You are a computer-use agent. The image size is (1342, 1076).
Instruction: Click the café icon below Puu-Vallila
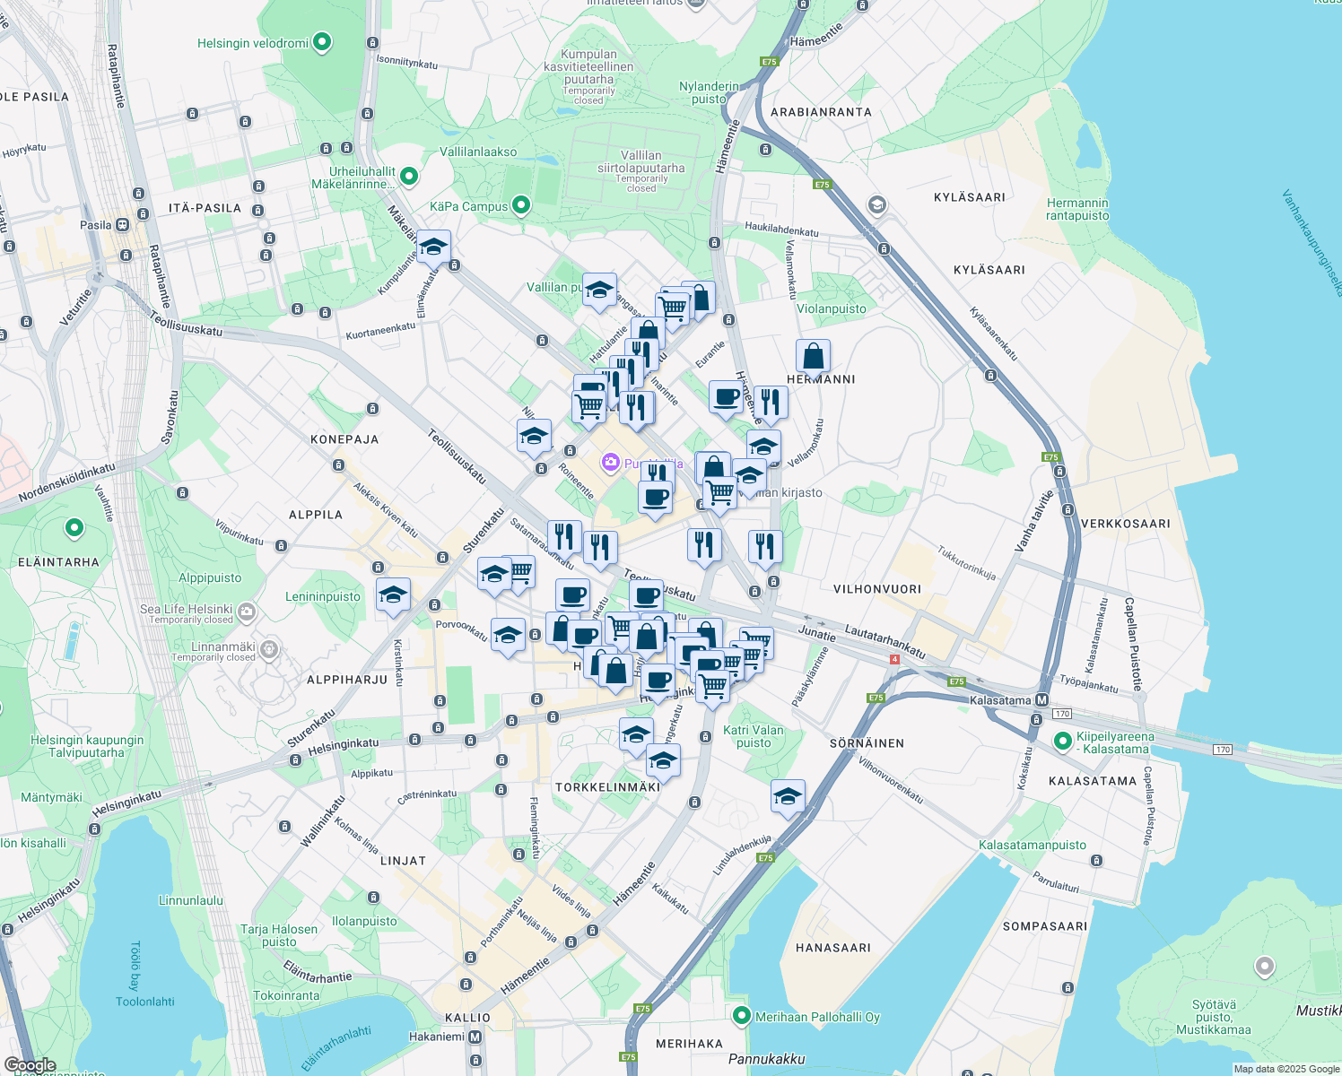pos(656,496)
